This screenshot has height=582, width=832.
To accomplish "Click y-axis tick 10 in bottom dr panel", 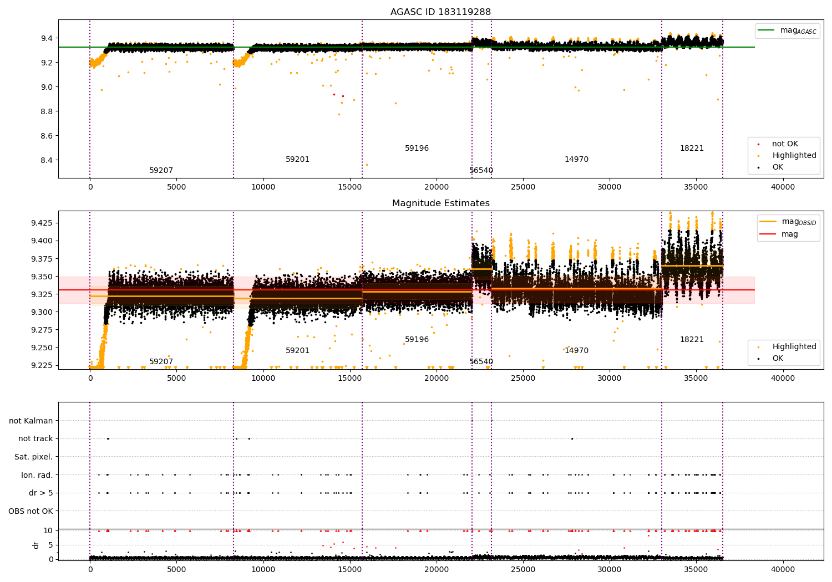I will point(48,531).
